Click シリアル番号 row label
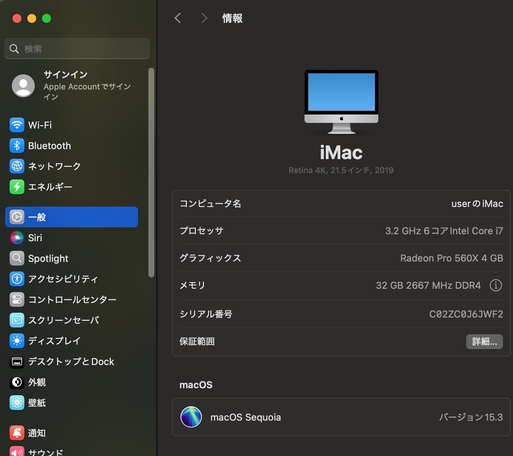The image size is (513, 456). 206,314
